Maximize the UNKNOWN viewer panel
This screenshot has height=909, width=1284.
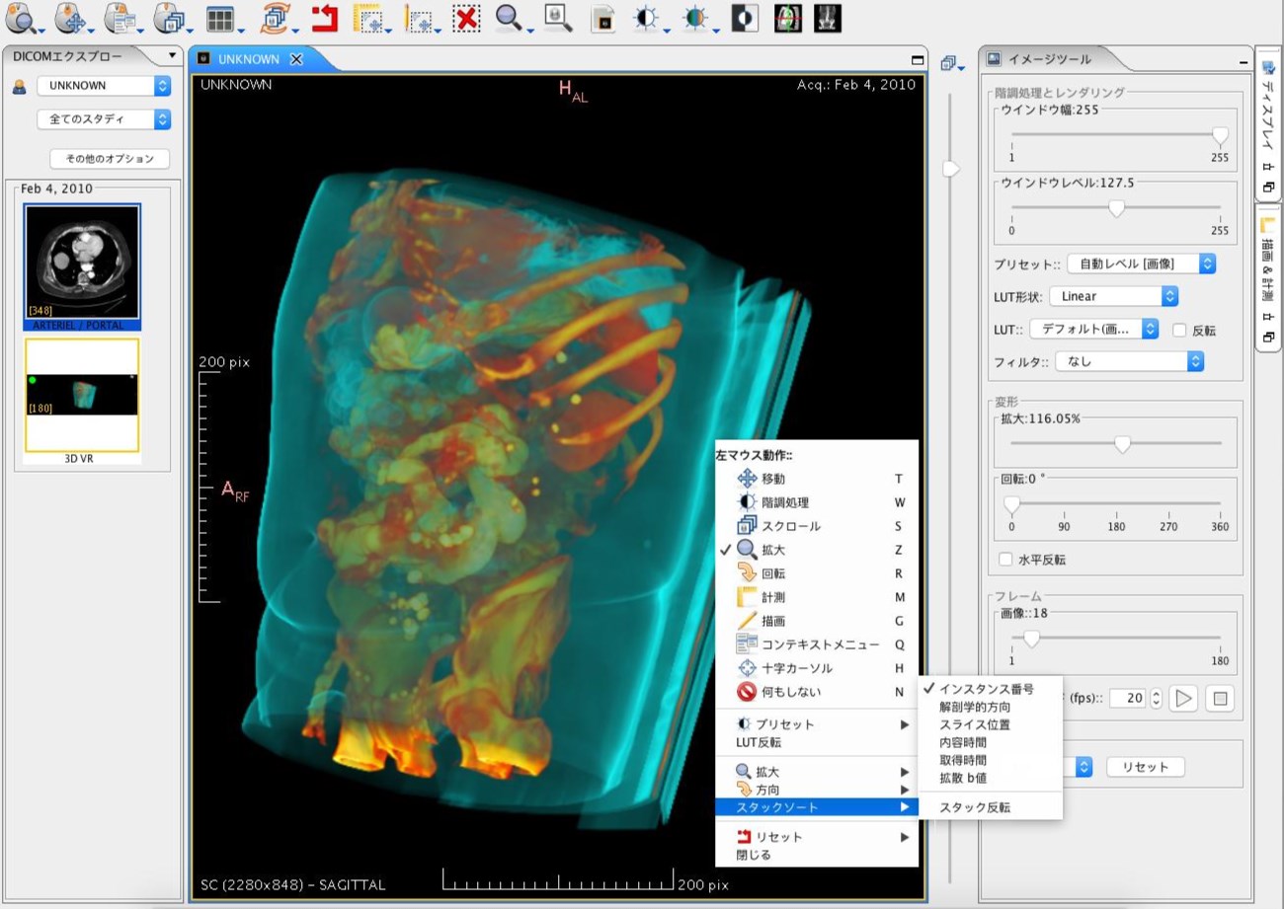click(918, 60)
